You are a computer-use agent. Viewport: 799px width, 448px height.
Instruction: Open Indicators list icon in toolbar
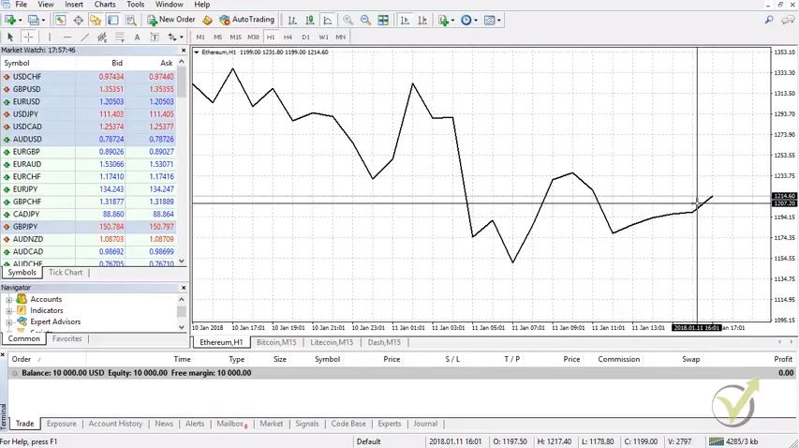pos(443,20)
